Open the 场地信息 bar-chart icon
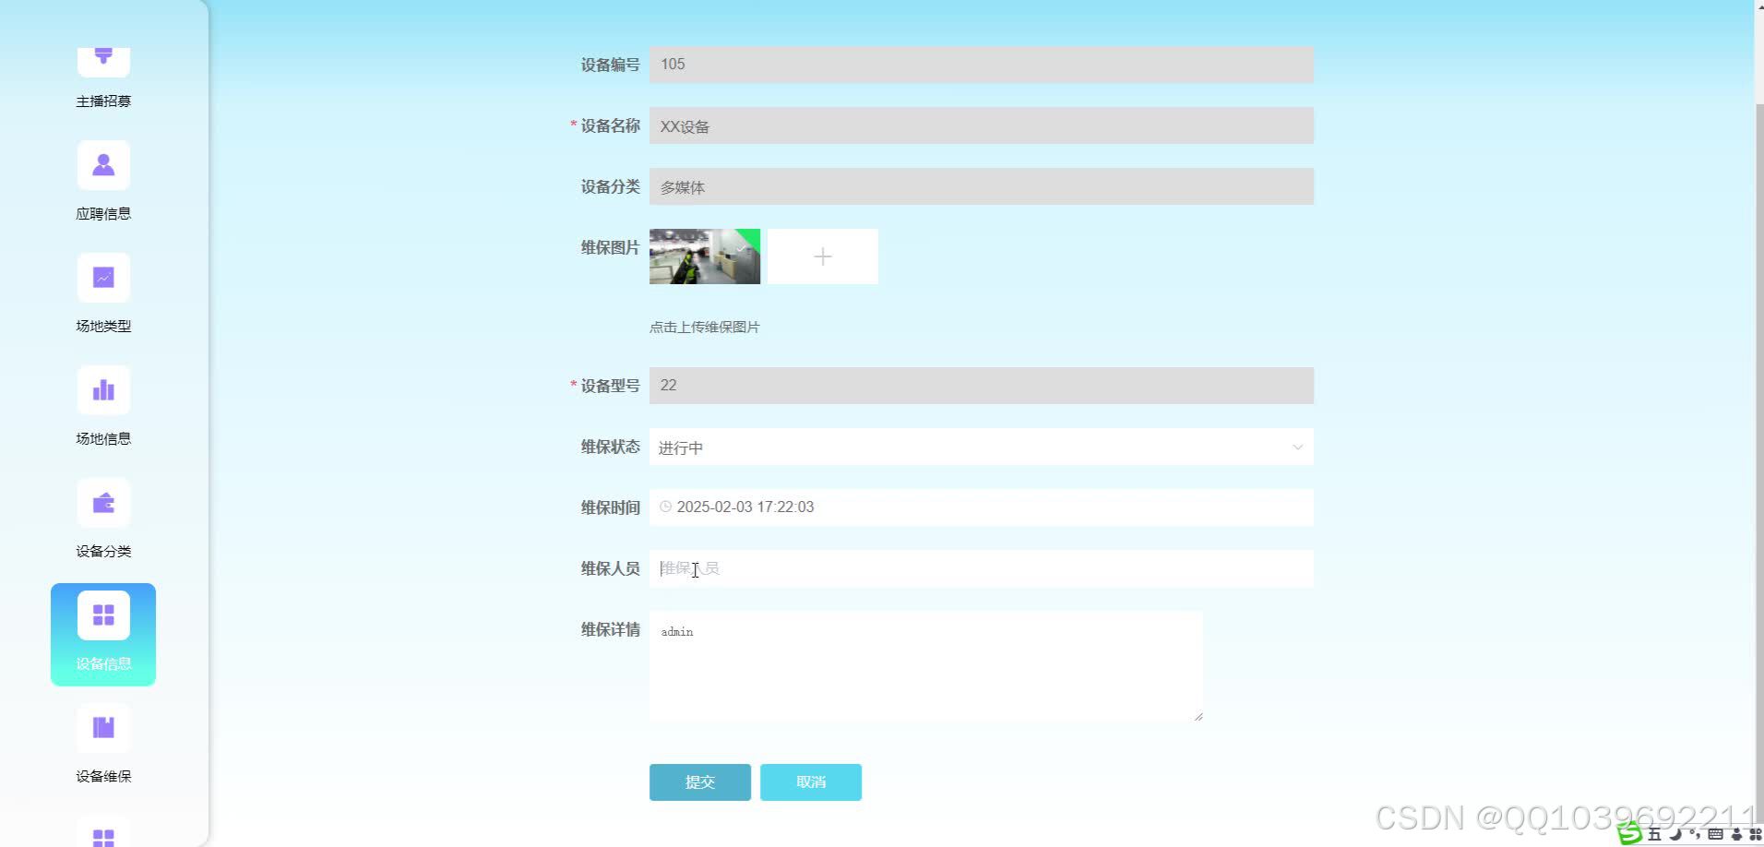This screenshot has height=847, width=1764. (x=103, y=390)
